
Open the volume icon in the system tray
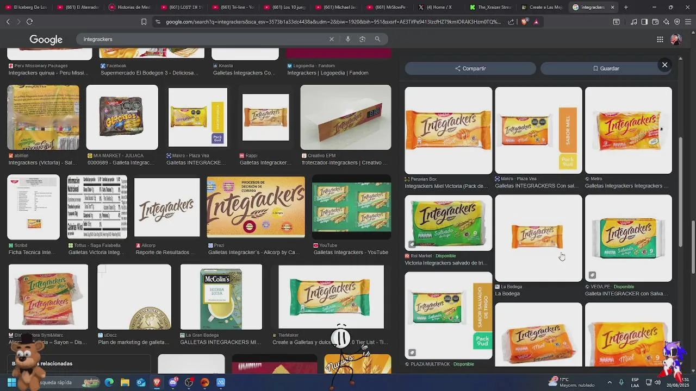(x=657, y=382)
